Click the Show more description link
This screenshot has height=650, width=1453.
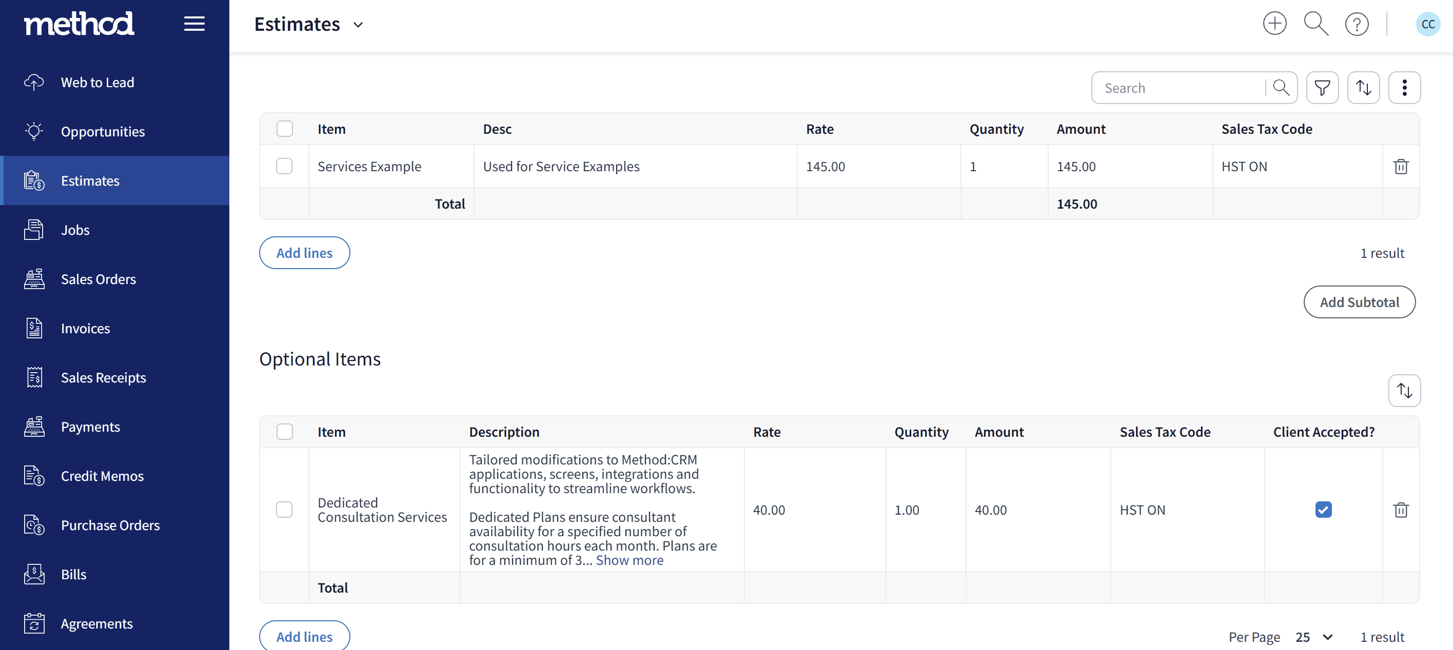click(x=630, y=560)
